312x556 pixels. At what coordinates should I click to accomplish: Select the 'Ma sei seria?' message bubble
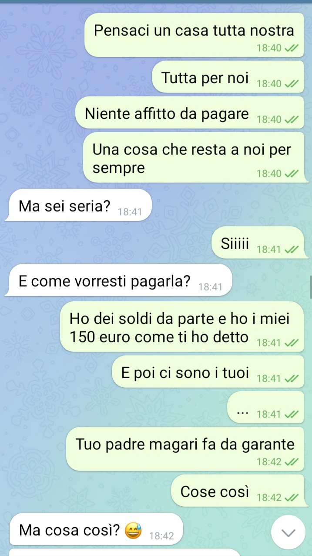point(78,205)
